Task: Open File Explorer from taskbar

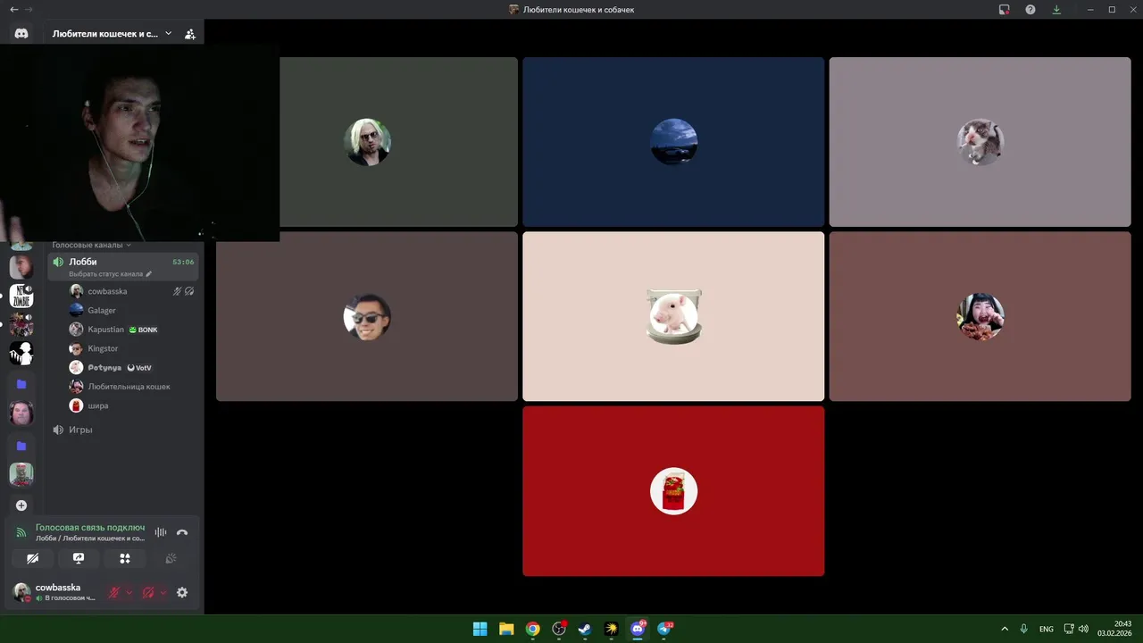Action: (506, 629)
